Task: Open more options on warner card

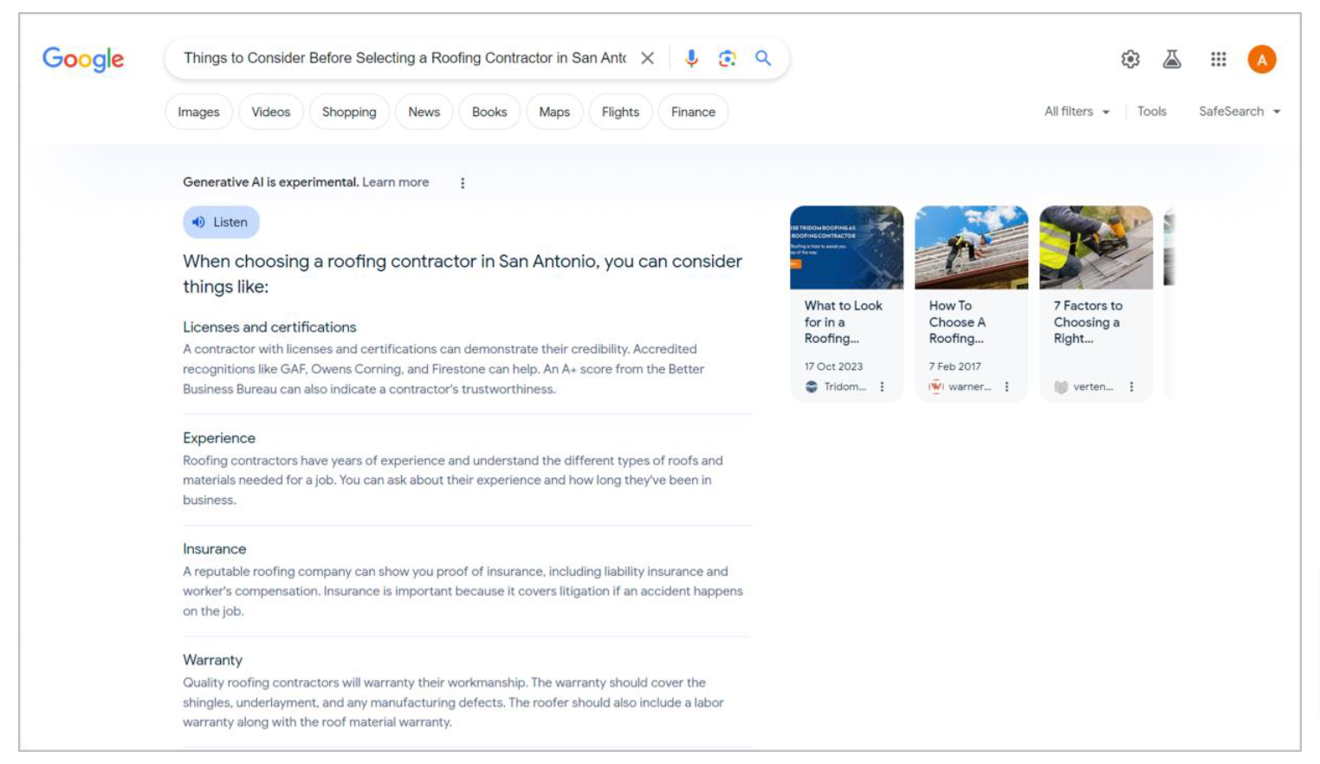Action: (x=1006, y=387)
